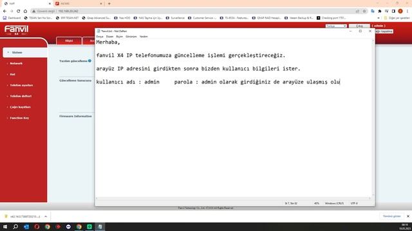This screenshot has width=412, height=231.
Task: Click the browser address bar showing 192.168.20.242
Action: [x=194, y=11]
